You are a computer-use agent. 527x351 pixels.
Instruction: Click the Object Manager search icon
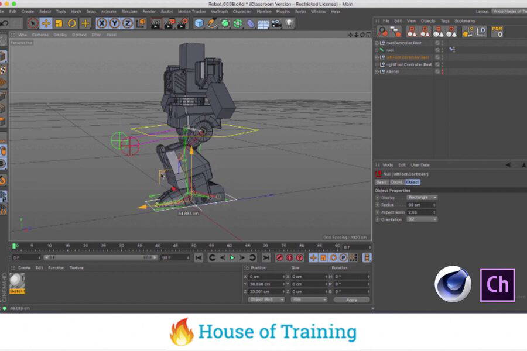click(x=382, y=32)
